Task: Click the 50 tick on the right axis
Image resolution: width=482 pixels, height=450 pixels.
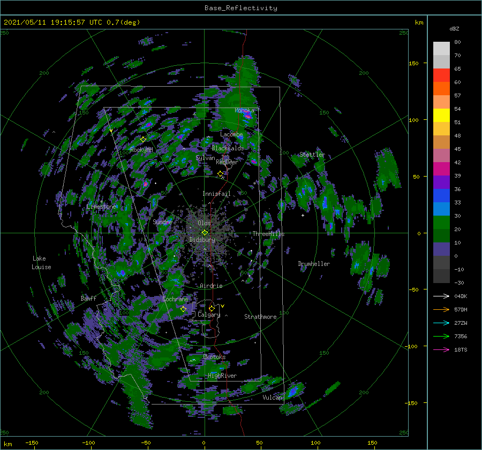Action: [x=416, y=177]
